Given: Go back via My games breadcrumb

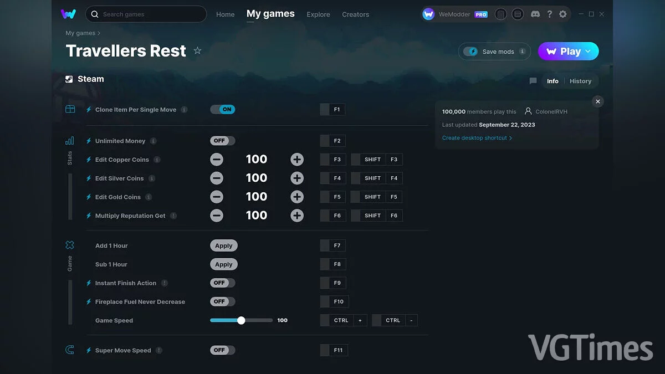Looking at the screenshot, I should click(x=80, y=33).
